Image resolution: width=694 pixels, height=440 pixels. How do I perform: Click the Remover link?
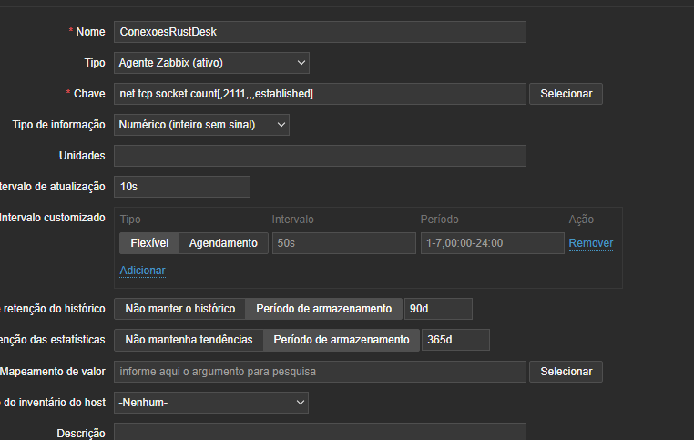(x=591, y=243)
